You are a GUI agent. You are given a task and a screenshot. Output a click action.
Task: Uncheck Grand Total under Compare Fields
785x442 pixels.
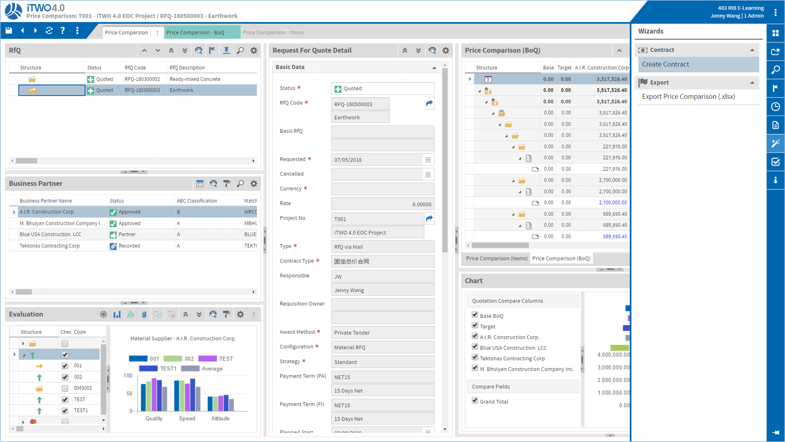[475, 400]
